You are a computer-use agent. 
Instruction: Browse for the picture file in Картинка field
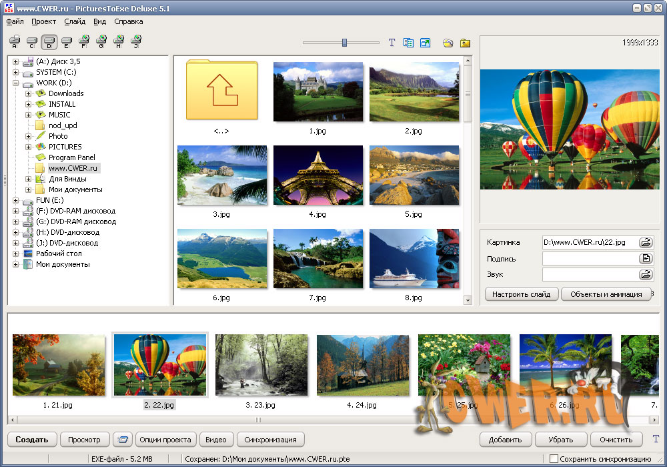tap(646, 242)
